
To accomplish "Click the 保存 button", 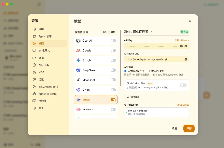I will click(x=189, y=128).
